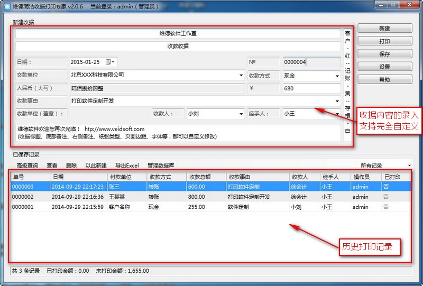Click 未打印金额 status bar entry
The height and width of the screenshot is (286, 423).
coord(122,271)
